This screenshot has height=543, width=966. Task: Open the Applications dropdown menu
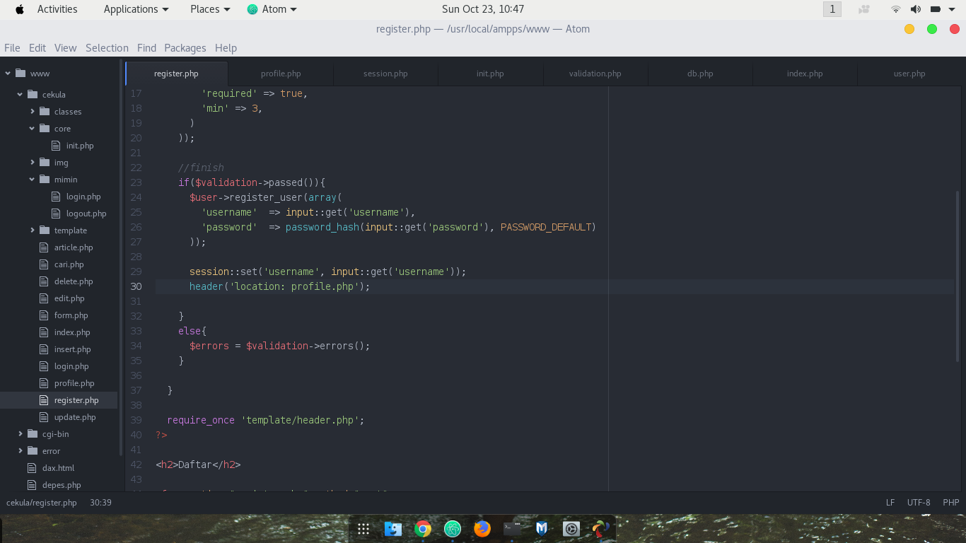136,9
